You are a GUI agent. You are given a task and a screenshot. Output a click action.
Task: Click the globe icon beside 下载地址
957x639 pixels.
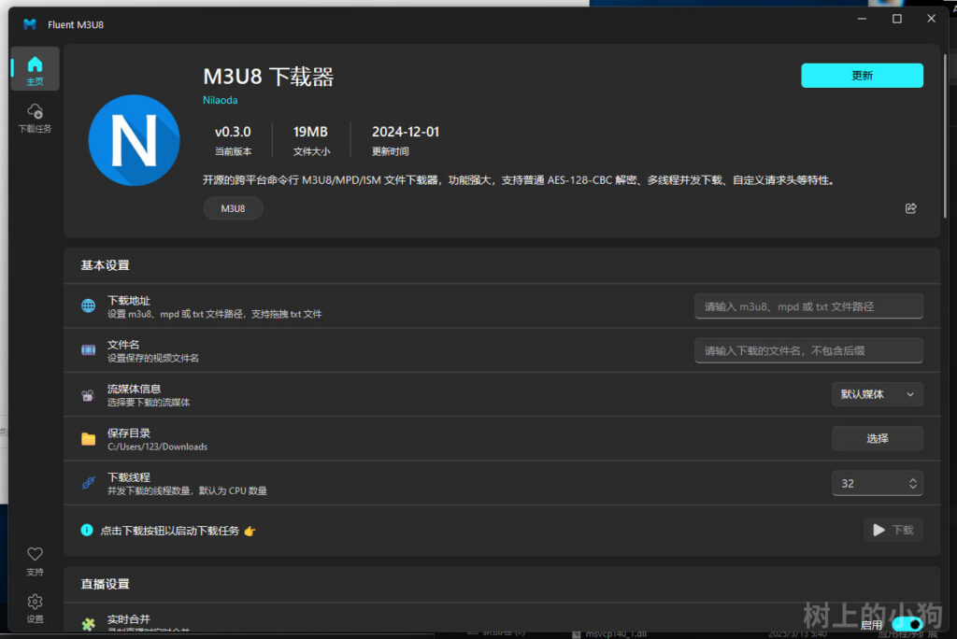pyautogui.click(x=88, y=305)
